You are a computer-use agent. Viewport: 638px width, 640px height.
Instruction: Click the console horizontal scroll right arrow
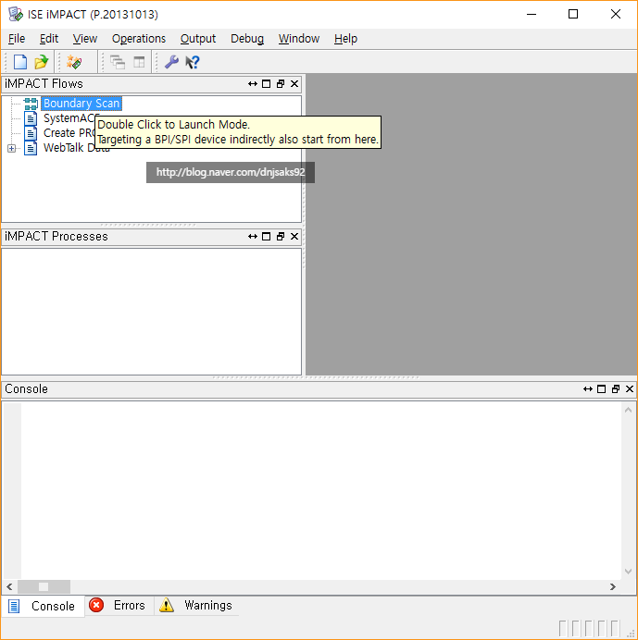[x=612, y=587]
